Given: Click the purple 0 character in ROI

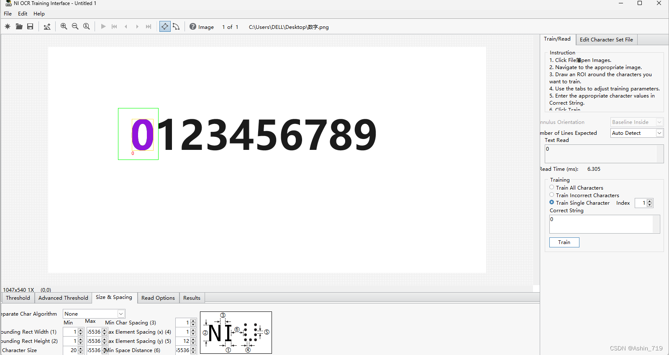Looking at the screenshot, I should [x=142, y=134].
